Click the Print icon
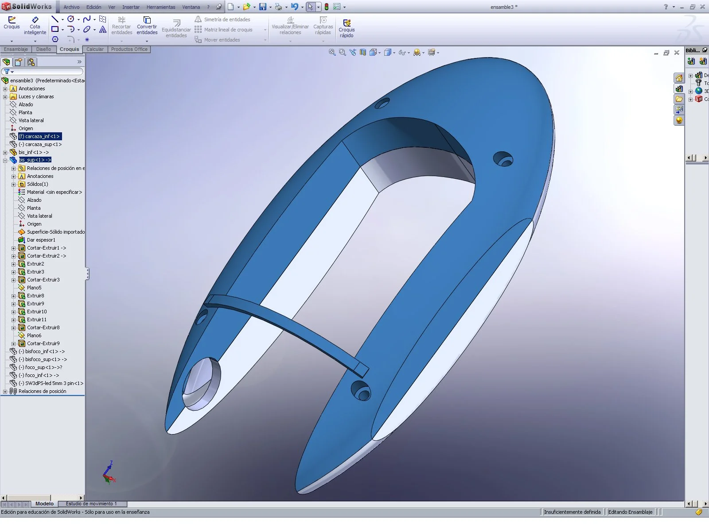This screenshot has height=531, width=709. pyautogui.click(x=278, y=7)
